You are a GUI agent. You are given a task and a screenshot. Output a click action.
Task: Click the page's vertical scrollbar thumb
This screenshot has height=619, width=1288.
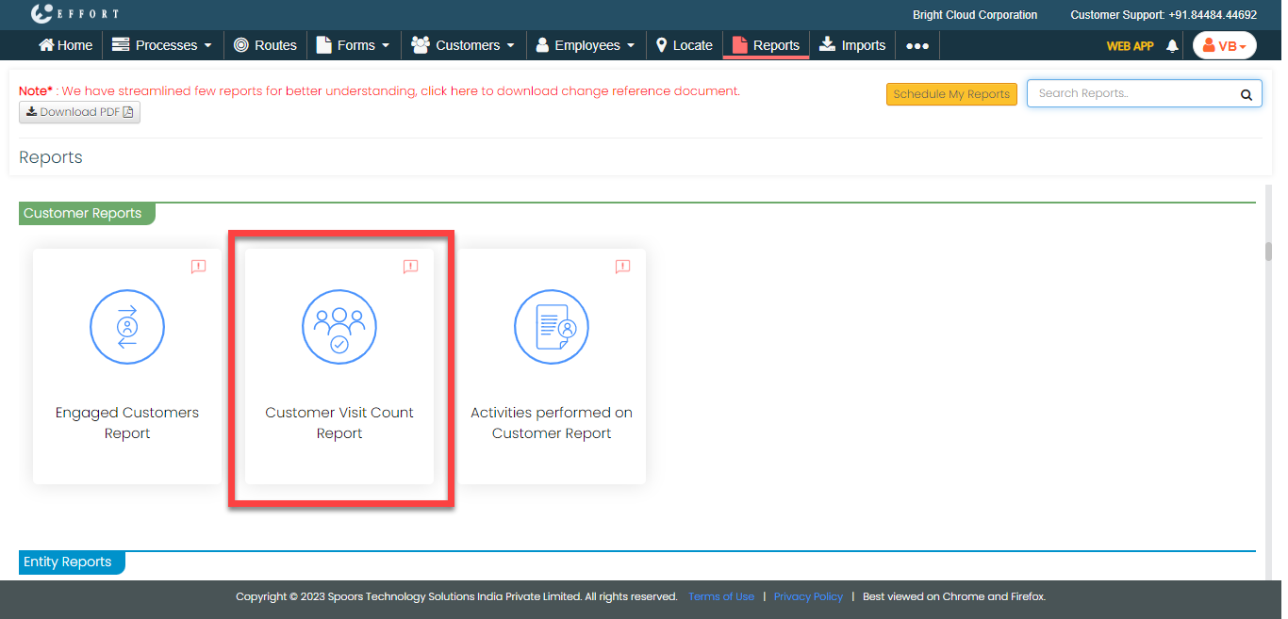[1268, 252]
